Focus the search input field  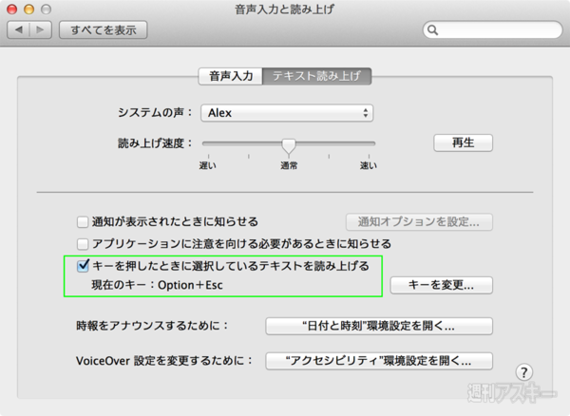492,29
